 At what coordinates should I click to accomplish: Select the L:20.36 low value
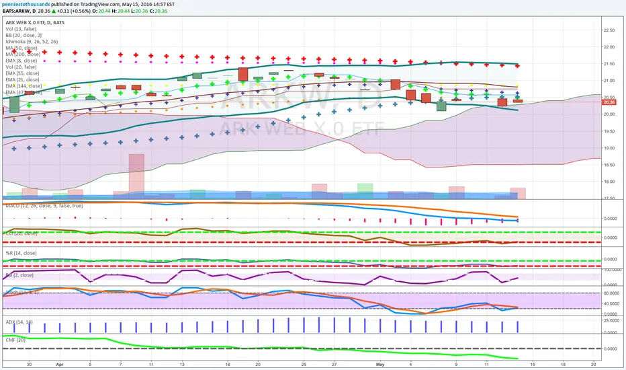coord(139,11)
